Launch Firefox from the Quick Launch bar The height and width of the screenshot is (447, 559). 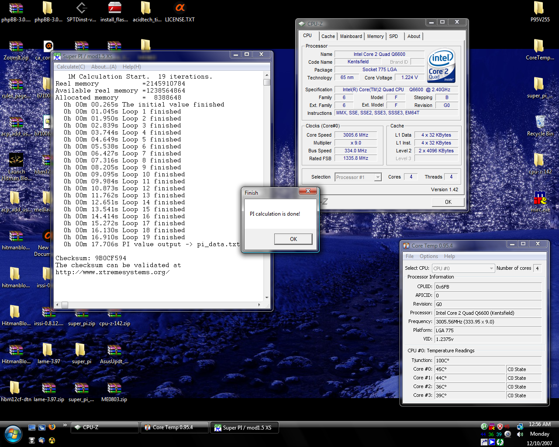[x=52, y=427]
